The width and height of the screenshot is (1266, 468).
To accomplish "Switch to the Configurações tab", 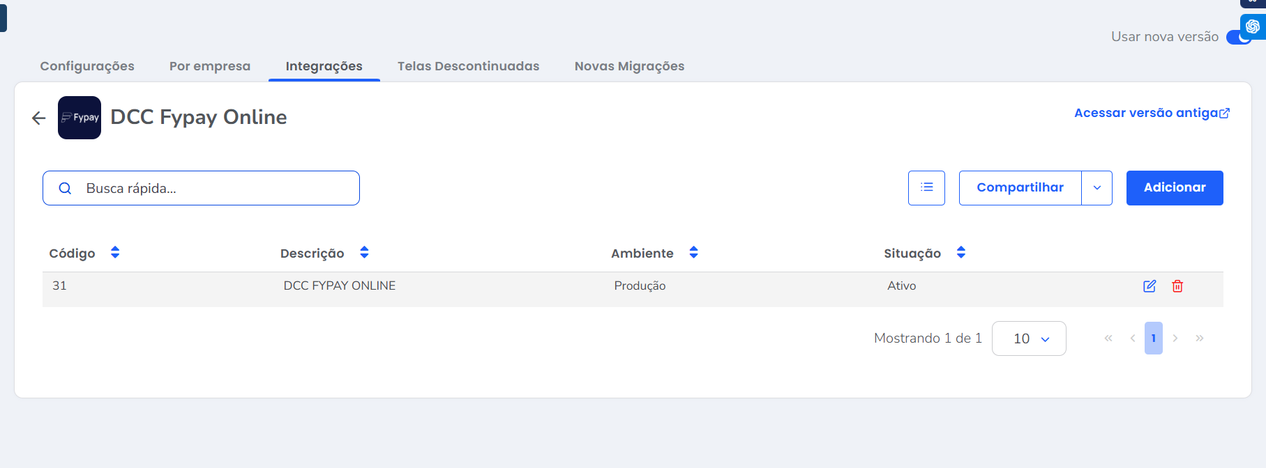I will pos(87,66).
